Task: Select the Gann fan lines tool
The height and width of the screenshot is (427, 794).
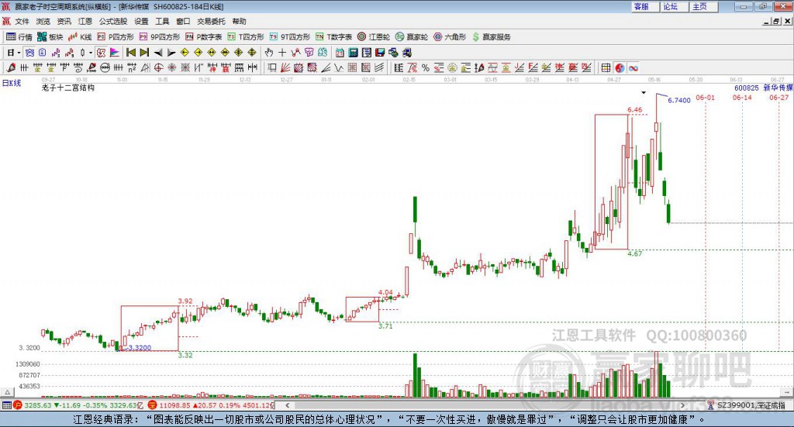Action: coord(285,67)
